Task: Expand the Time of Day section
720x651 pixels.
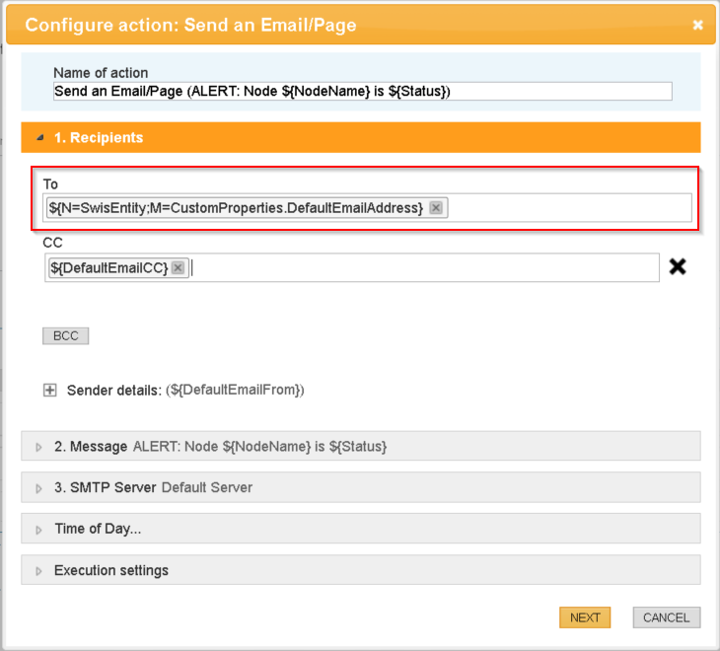Action: [x=360, y=529]
